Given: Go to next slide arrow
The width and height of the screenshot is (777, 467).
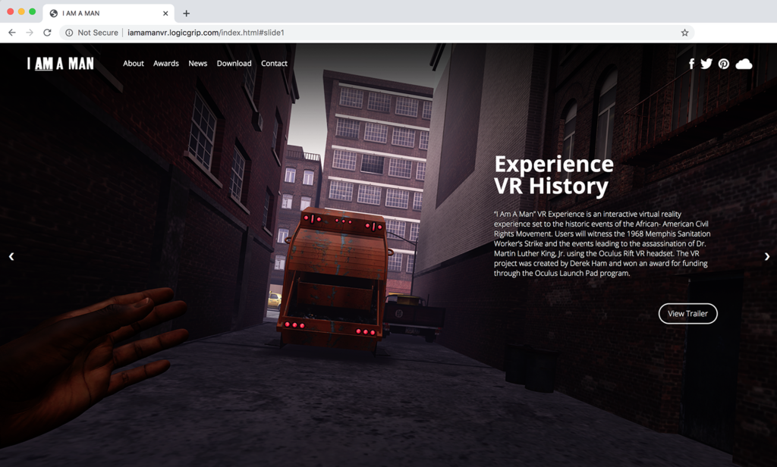Looking at the screenshot, I should (x=766, y=256).
